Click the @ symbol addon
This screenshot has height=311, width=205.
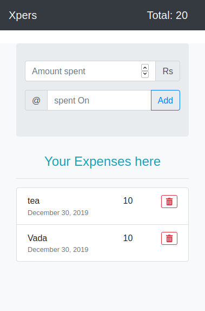coord(36,100)
